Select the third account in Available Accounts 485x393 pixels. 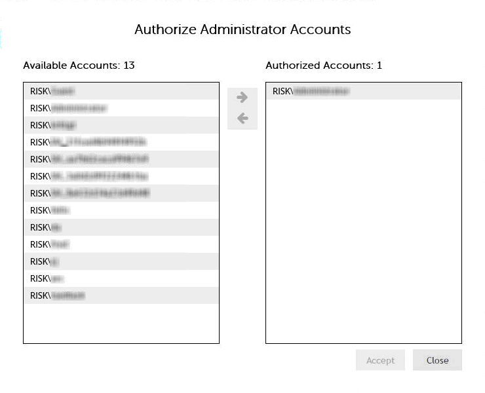(x=121, y=125)
